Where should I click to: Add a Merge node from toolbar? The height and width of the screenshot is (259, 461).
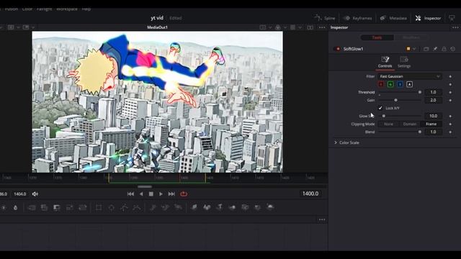32,208
